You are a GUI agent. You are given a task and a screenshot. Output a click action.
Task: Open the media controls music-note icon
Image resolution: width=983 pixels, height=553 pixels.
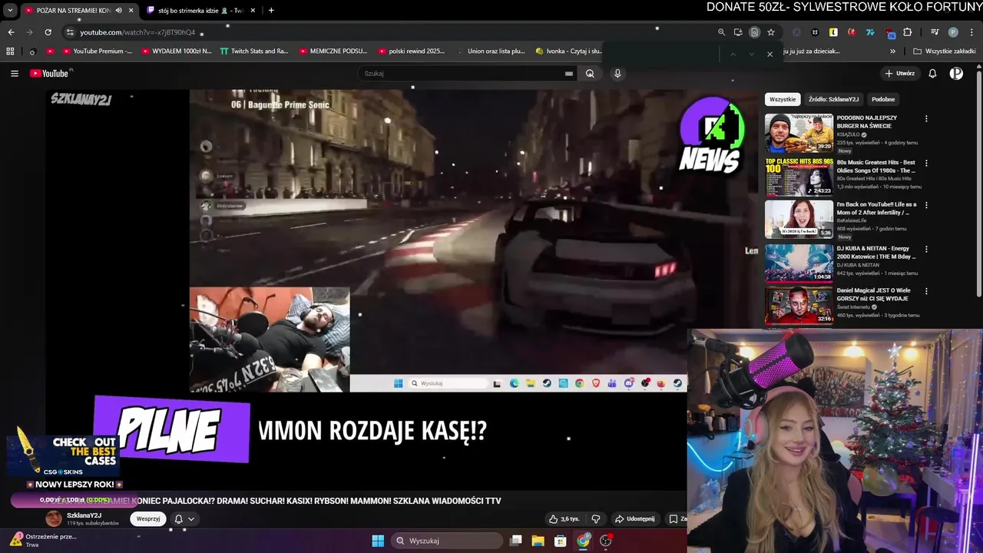[935, 32]
